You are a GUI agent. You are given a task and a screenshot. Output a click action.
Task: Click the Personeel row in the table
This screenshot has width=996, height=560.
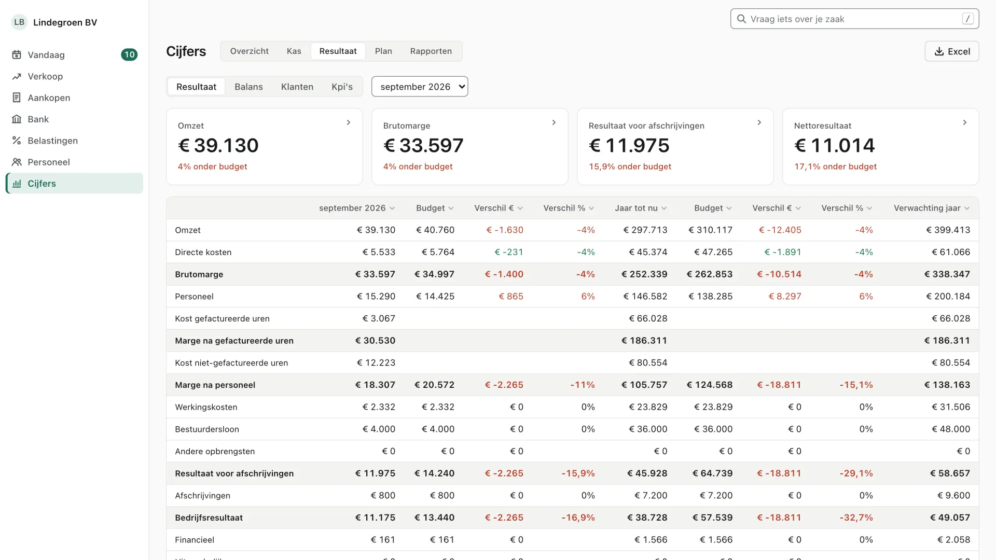(x=572, y=297)
